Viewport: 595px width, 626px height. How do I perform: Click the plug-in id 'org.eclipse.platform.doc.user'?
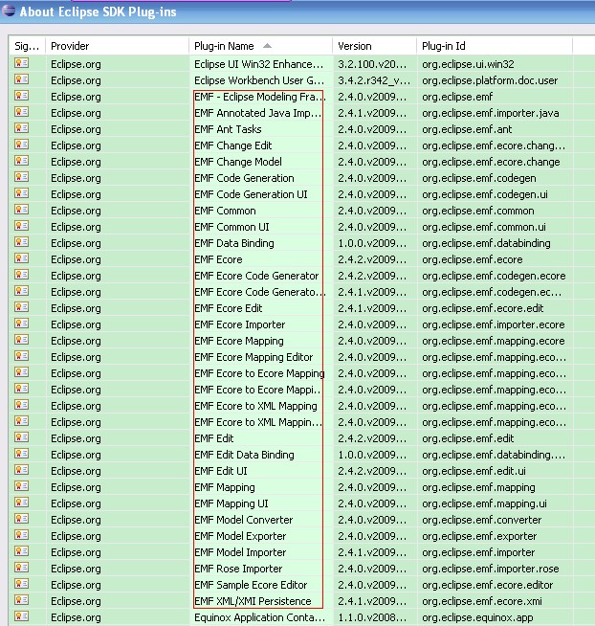(x=490, y=80)
